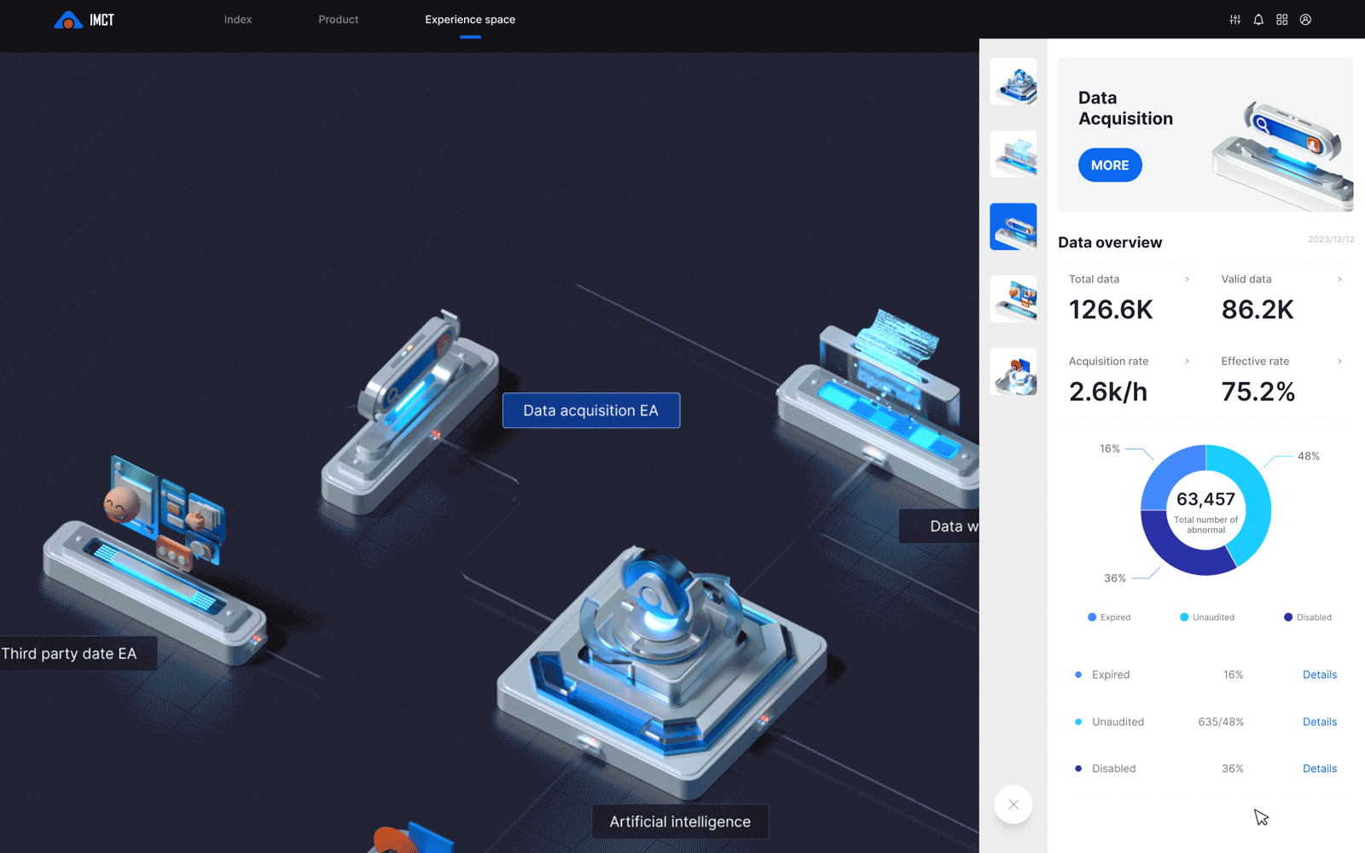The height and width of the screenshot is (853, 1365).
Task: Click the bullet dot in the Unaudited row
Action: tap(1078, 722)
